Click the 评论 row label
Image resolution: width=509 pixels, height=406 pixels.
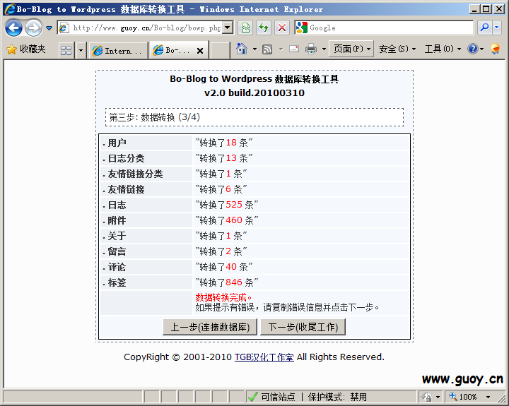[x=117, y=267]
